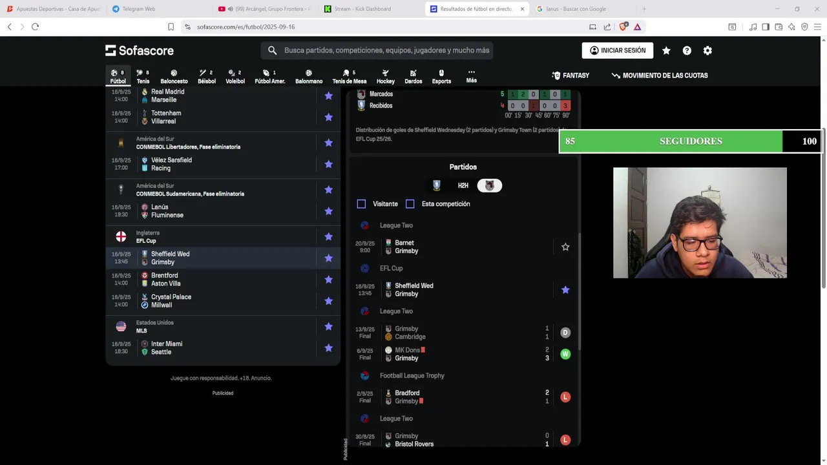Switch to the lanus Google search tab
The image size is (827, 465).
[581, 9]
